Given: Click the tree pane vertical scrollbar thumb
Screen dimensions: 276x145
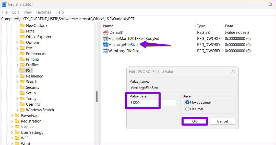Looking at the screenshot, I should point(97,96).
